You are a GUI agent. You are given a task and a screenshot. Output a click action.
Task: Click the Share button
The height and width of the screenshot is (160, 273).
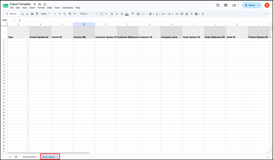[x=250, y=5]
